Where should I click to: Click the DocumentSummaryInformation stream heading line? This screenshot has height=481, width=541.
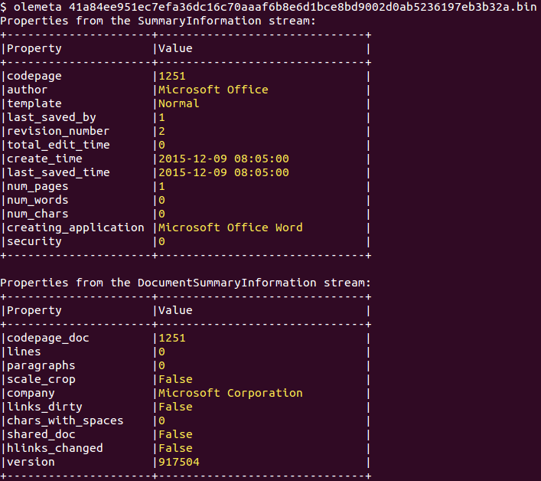click(x=186, y=283)
